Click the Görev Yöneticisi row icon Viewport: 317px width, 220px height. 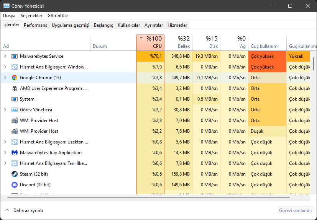[14, 110]
